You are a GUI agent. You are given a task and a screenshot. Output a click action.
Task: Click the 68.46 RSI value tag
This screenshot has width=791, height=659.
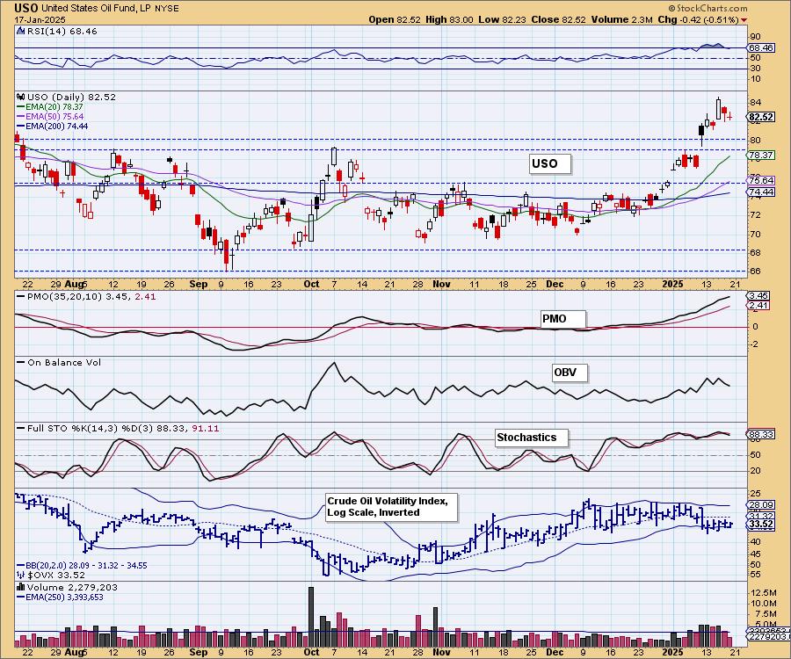[x=761, y=48]
